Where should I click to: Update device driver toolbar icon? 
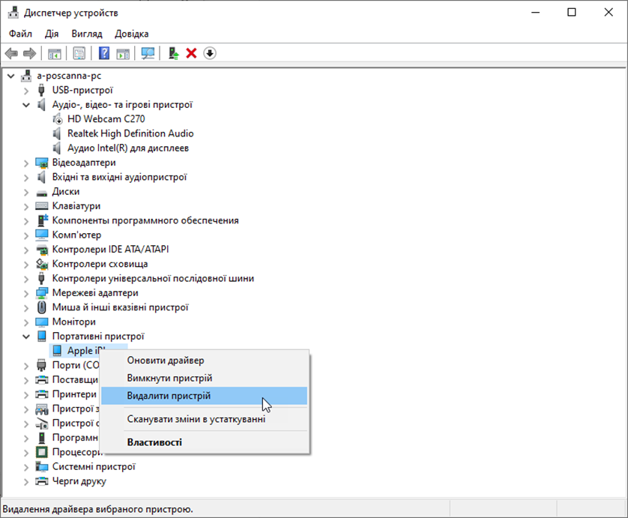173,53
